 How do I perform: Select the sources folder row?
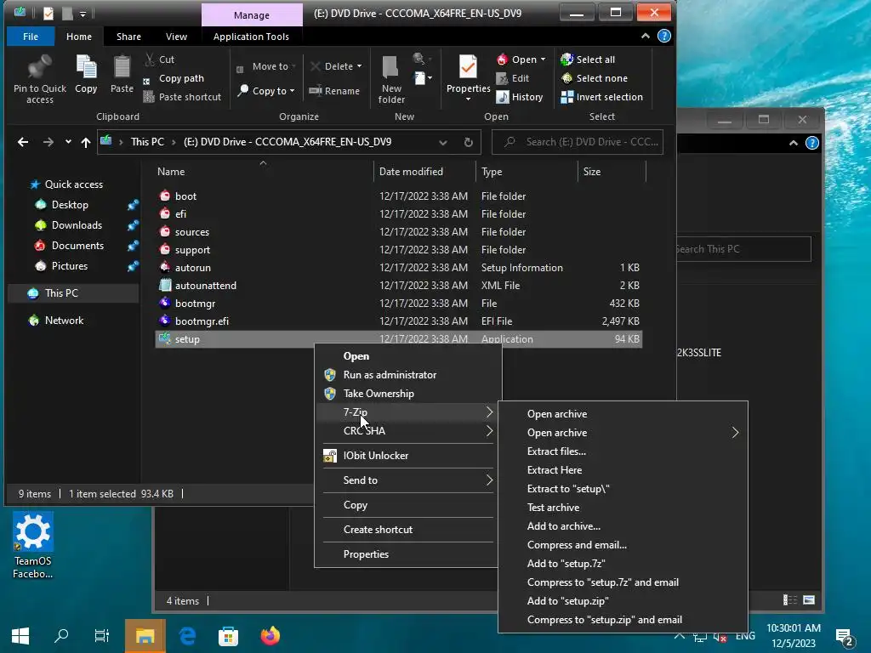coord(398,232)
